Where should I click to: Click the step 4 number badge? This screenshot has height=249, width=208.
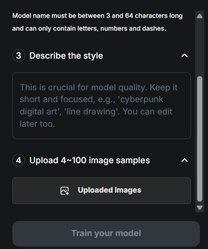18,160
